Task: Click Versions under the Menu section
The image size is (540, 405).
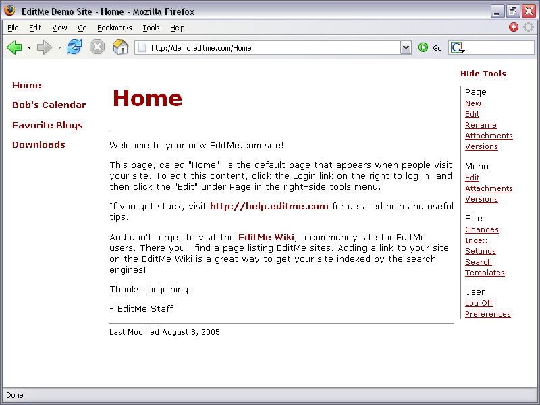Action: [481, 199]
